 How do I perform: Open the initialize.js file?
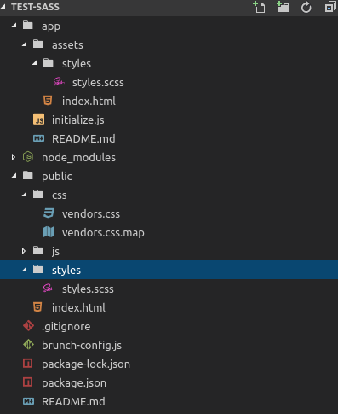(x=78, y=120)
